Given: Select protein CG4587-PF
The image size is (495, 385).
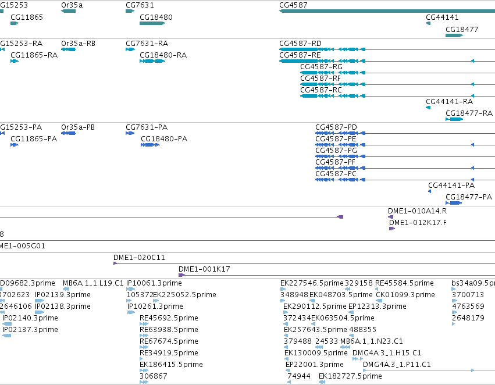Looking at the screenshot, I should click(x=405, y=168).
